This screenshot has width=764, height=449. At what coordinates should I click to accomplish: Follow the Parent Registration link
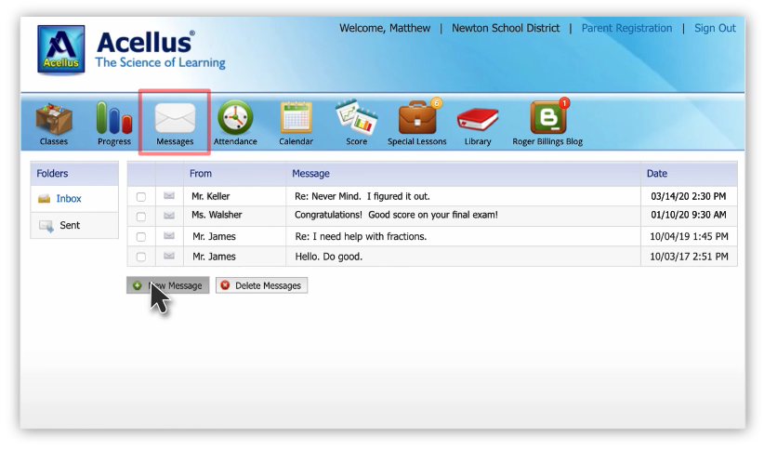(626, 28)
